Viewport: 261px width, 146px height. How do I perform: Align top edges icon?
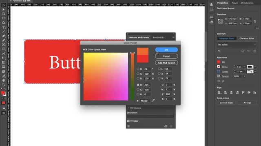243,92
